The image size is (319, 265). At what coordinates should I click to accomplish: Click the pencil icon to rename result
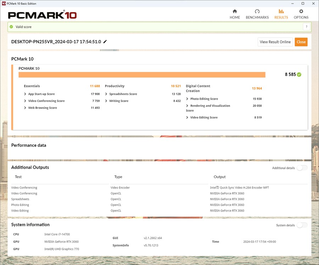coord(105,42)
